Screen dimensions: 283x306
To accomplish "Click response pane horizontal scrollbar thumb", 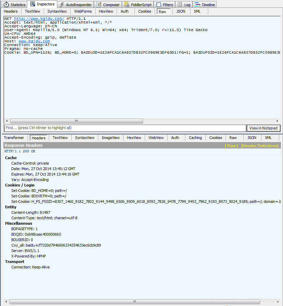I will click(x=135, y=302).
